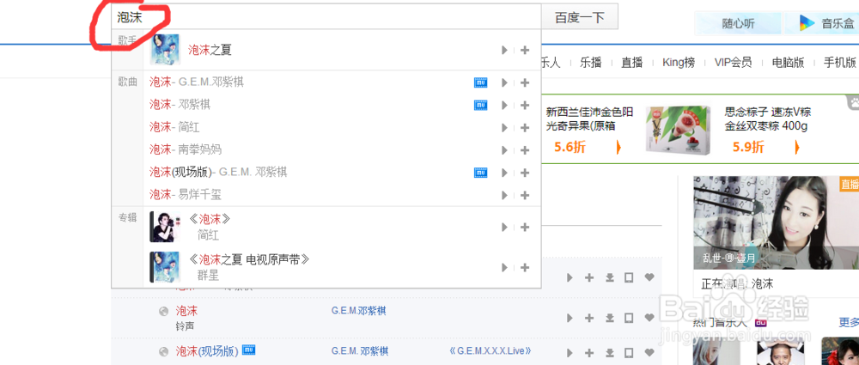Add 泡沫- G.E.M.邓紫棋 to playlist
This screenshot has height=365, width=859.
pos(525,82)
